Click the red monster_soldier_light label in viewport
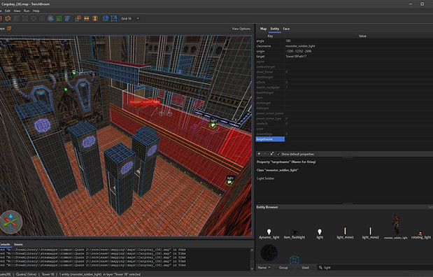The width and height of the screenshot is (433, 277). pos(144,102)
